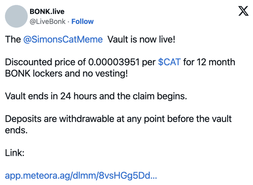Click the $CAT cashtag link
Viewport: 253px width, 185px height.
tap(169, 63)
